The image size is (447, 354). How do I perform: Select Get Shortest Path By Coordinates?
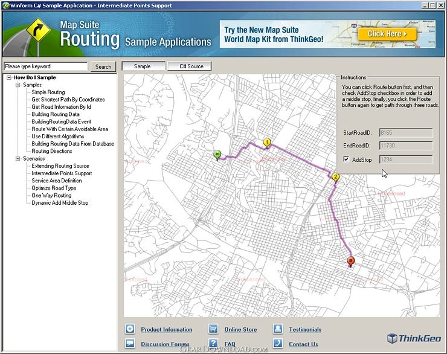pyautogui.click(x=68, y=100)
